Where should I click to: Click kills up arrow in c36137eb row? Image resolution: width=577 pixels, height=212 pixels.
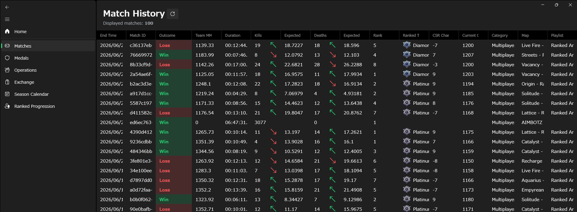click(x=273, y=45)
